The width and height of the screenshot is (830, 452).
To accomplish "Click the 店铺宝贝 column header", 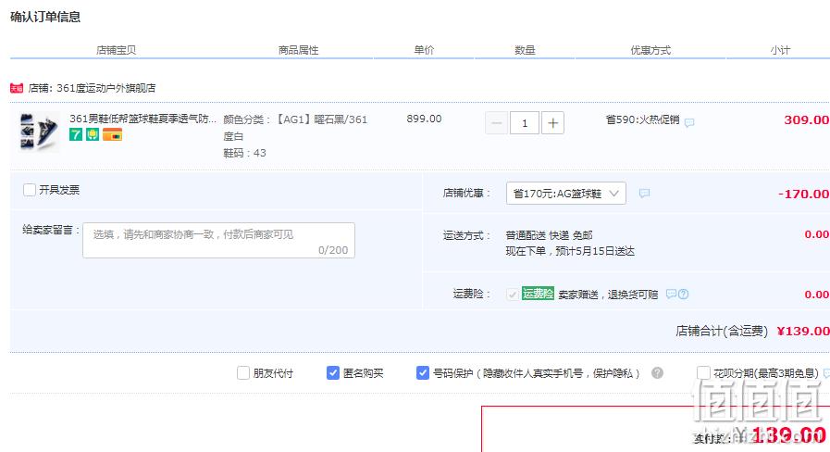I will pyautogui.click(x=116, y=50).
